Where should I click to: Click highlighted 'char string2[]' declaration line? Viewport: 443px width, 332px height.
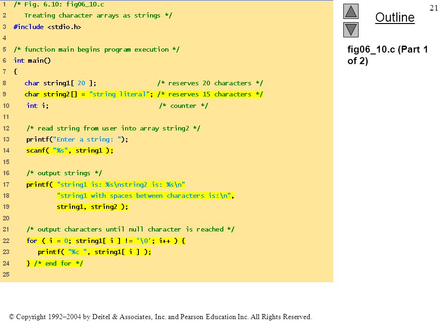point(144,94)
